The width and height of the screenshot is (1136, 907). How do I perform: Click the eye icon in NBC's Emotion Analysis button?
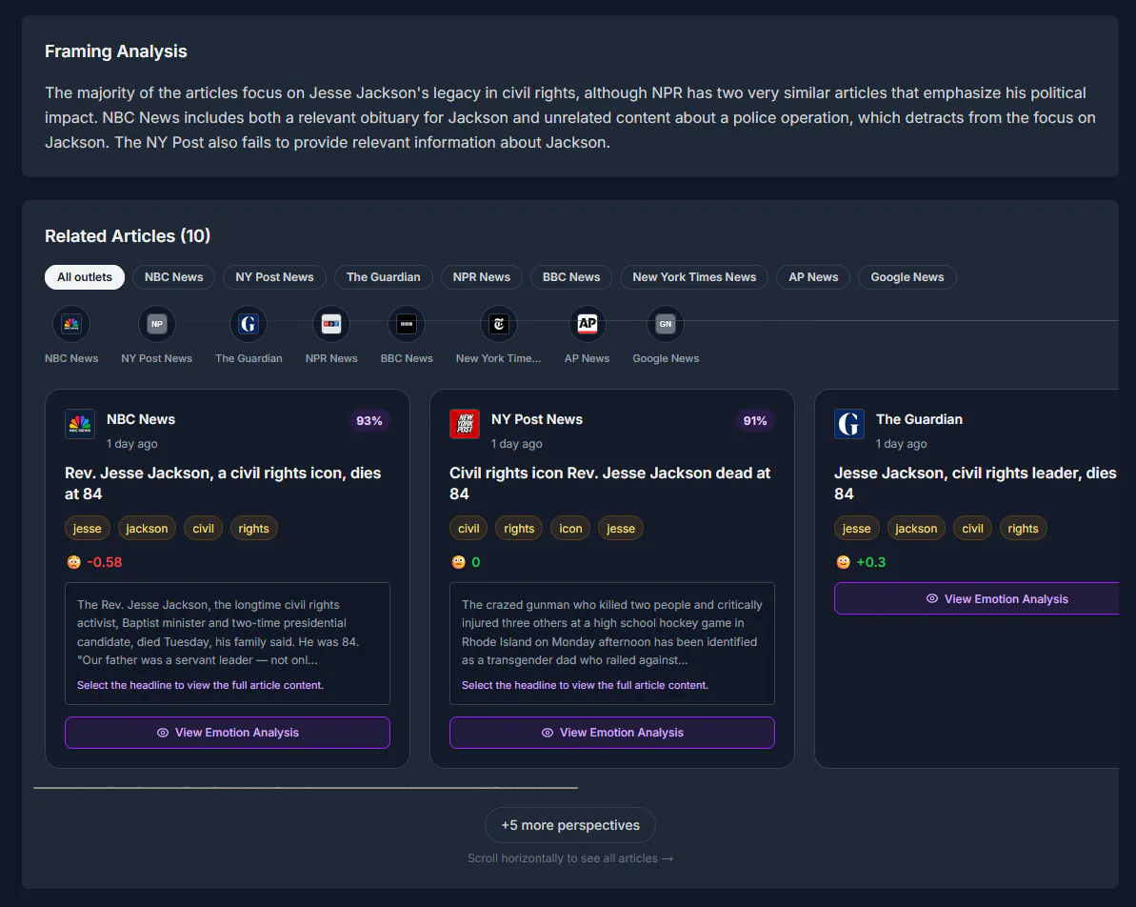tap(163, 733)
